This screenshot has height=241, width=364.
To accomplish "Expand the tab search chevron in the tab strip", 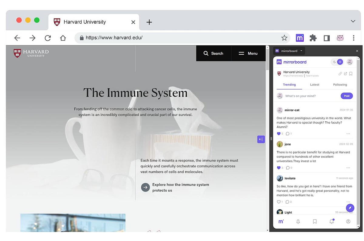I will point(353,21).
